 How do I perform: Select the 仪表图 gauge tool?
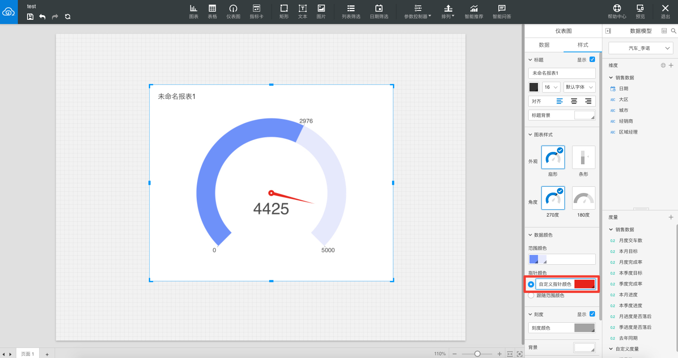233,12
